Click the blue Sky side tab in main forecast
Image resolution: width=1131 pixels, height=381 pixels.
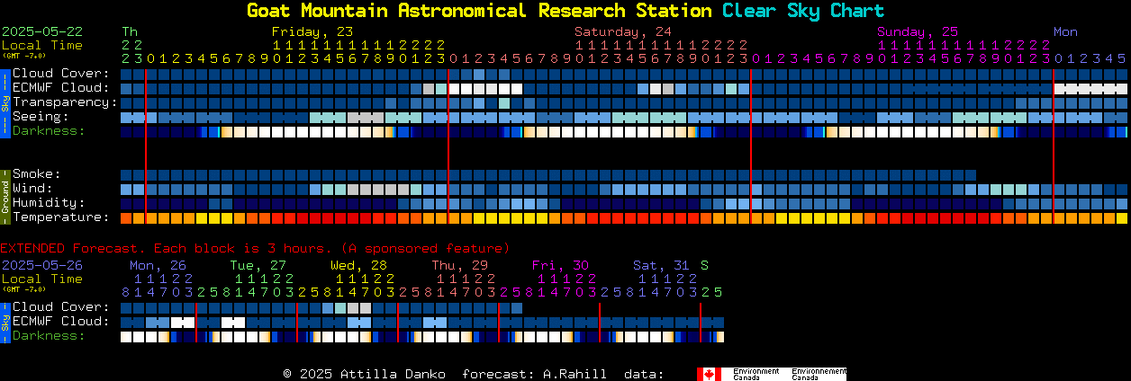(5, 102)
